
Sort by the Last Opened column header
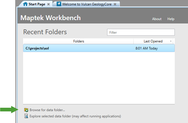click(x=153, y=41)
